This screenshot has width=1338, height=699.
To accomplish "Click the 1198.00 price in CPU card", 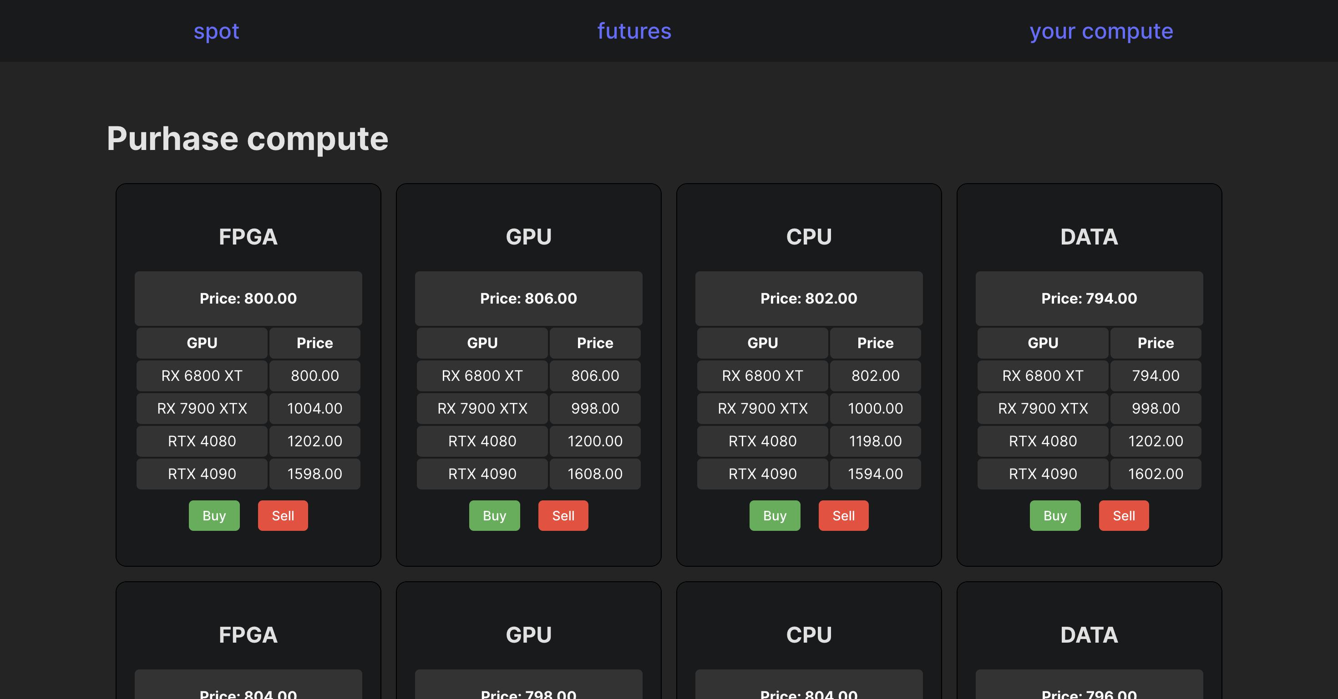I will tap(875, 441).
